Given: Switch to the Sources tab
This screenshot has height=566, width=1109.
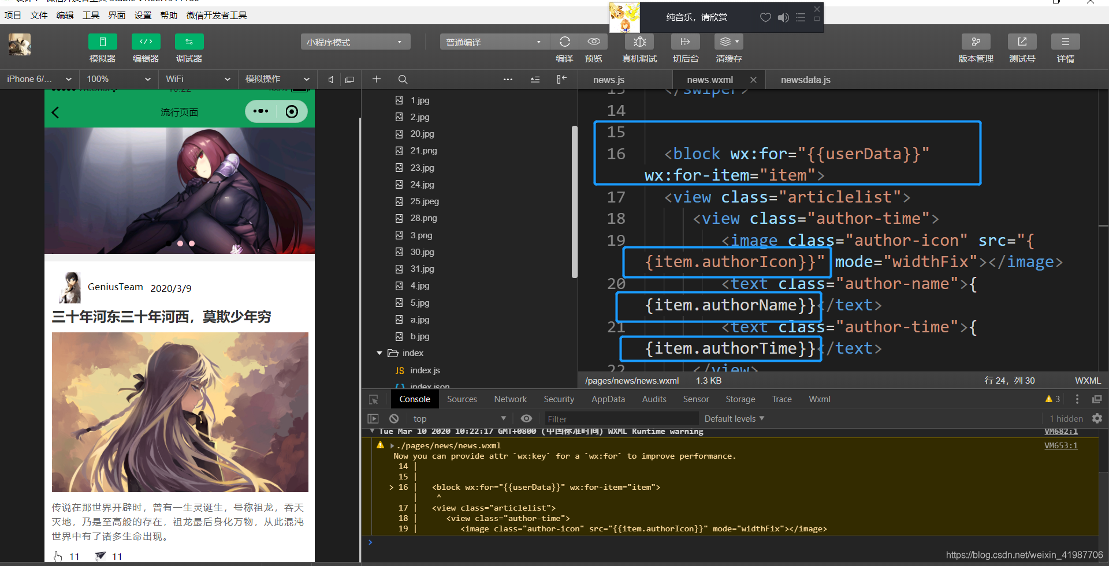Looking at the screenshot, I should (x=462, y=399).
